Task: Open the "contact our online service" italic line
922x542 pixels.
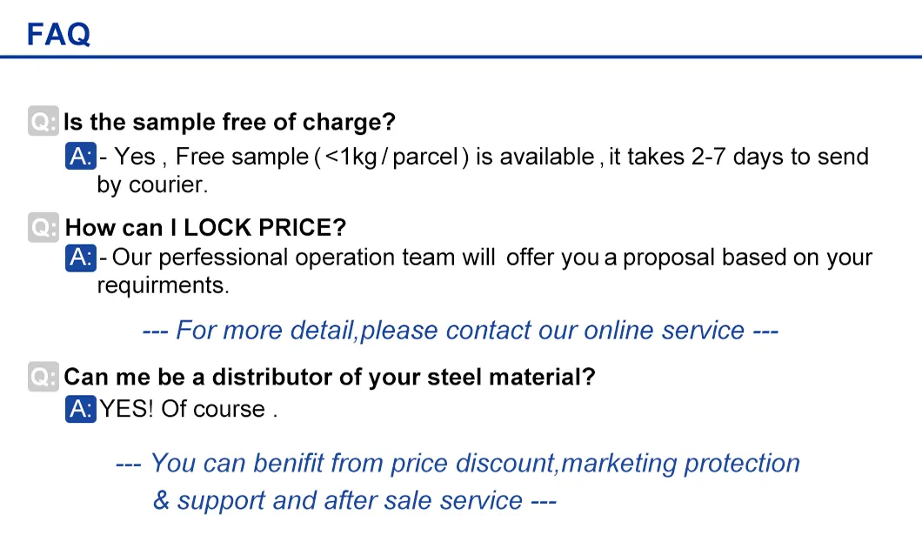Action: 459,331
